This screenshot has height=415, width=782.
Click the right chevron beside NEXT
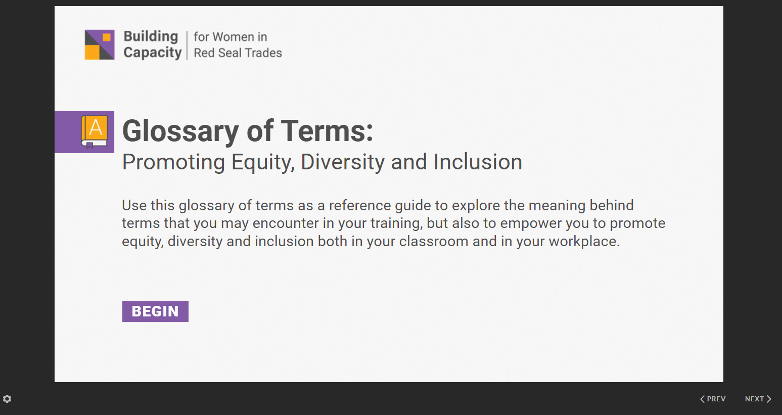point(769,399)
